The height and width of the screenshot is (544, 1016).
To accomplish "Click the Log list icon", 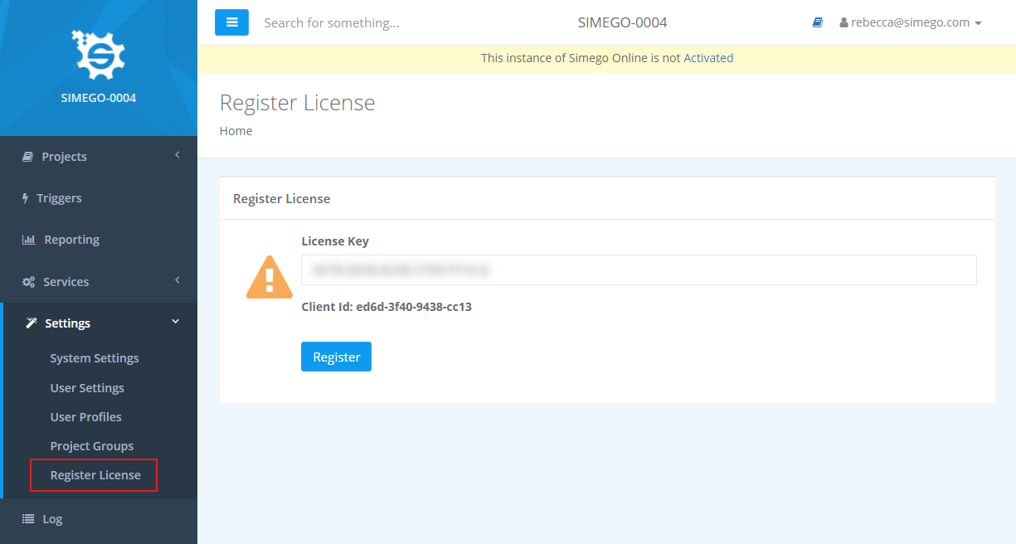I will tap(28, 519).
